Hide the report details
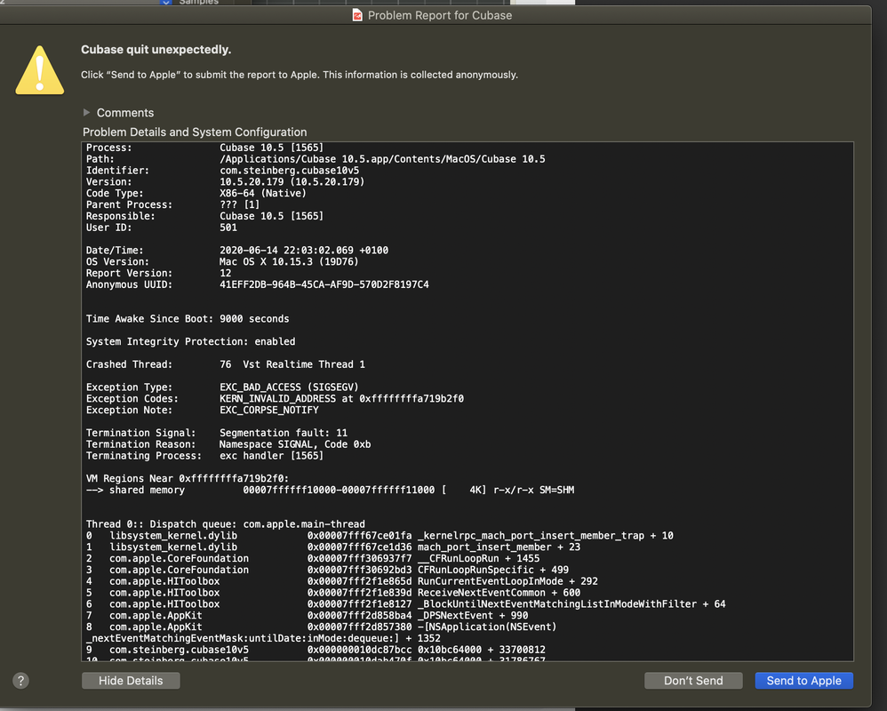Screen dimensions: 887x711 131,681
